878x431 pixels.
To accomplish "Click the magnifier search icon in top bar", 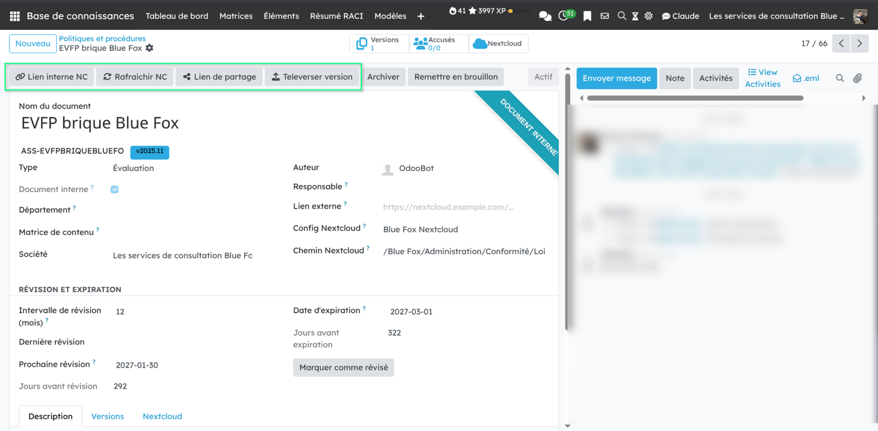I will [621, 16].
